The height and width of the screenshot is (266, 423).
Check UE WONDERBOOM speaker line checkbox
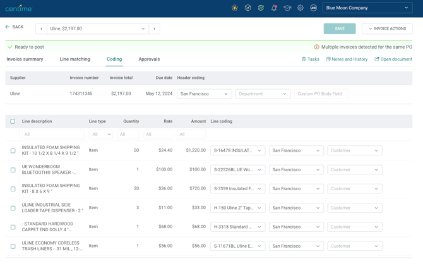tap(13, 170)
